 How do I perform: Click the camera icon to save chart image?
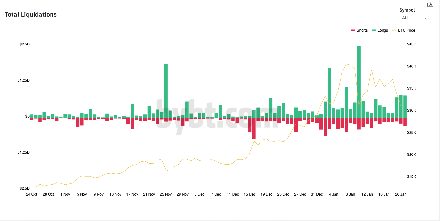[x=430, y=5]
